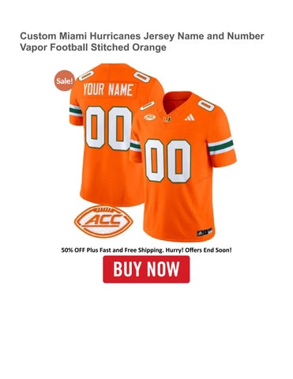Click the Miami U logo at collar

[167, 119]
